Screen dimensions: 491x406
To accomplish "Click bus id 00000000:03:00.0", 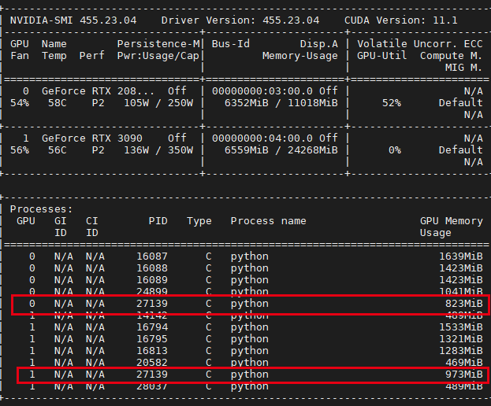I will click(262, 91).
